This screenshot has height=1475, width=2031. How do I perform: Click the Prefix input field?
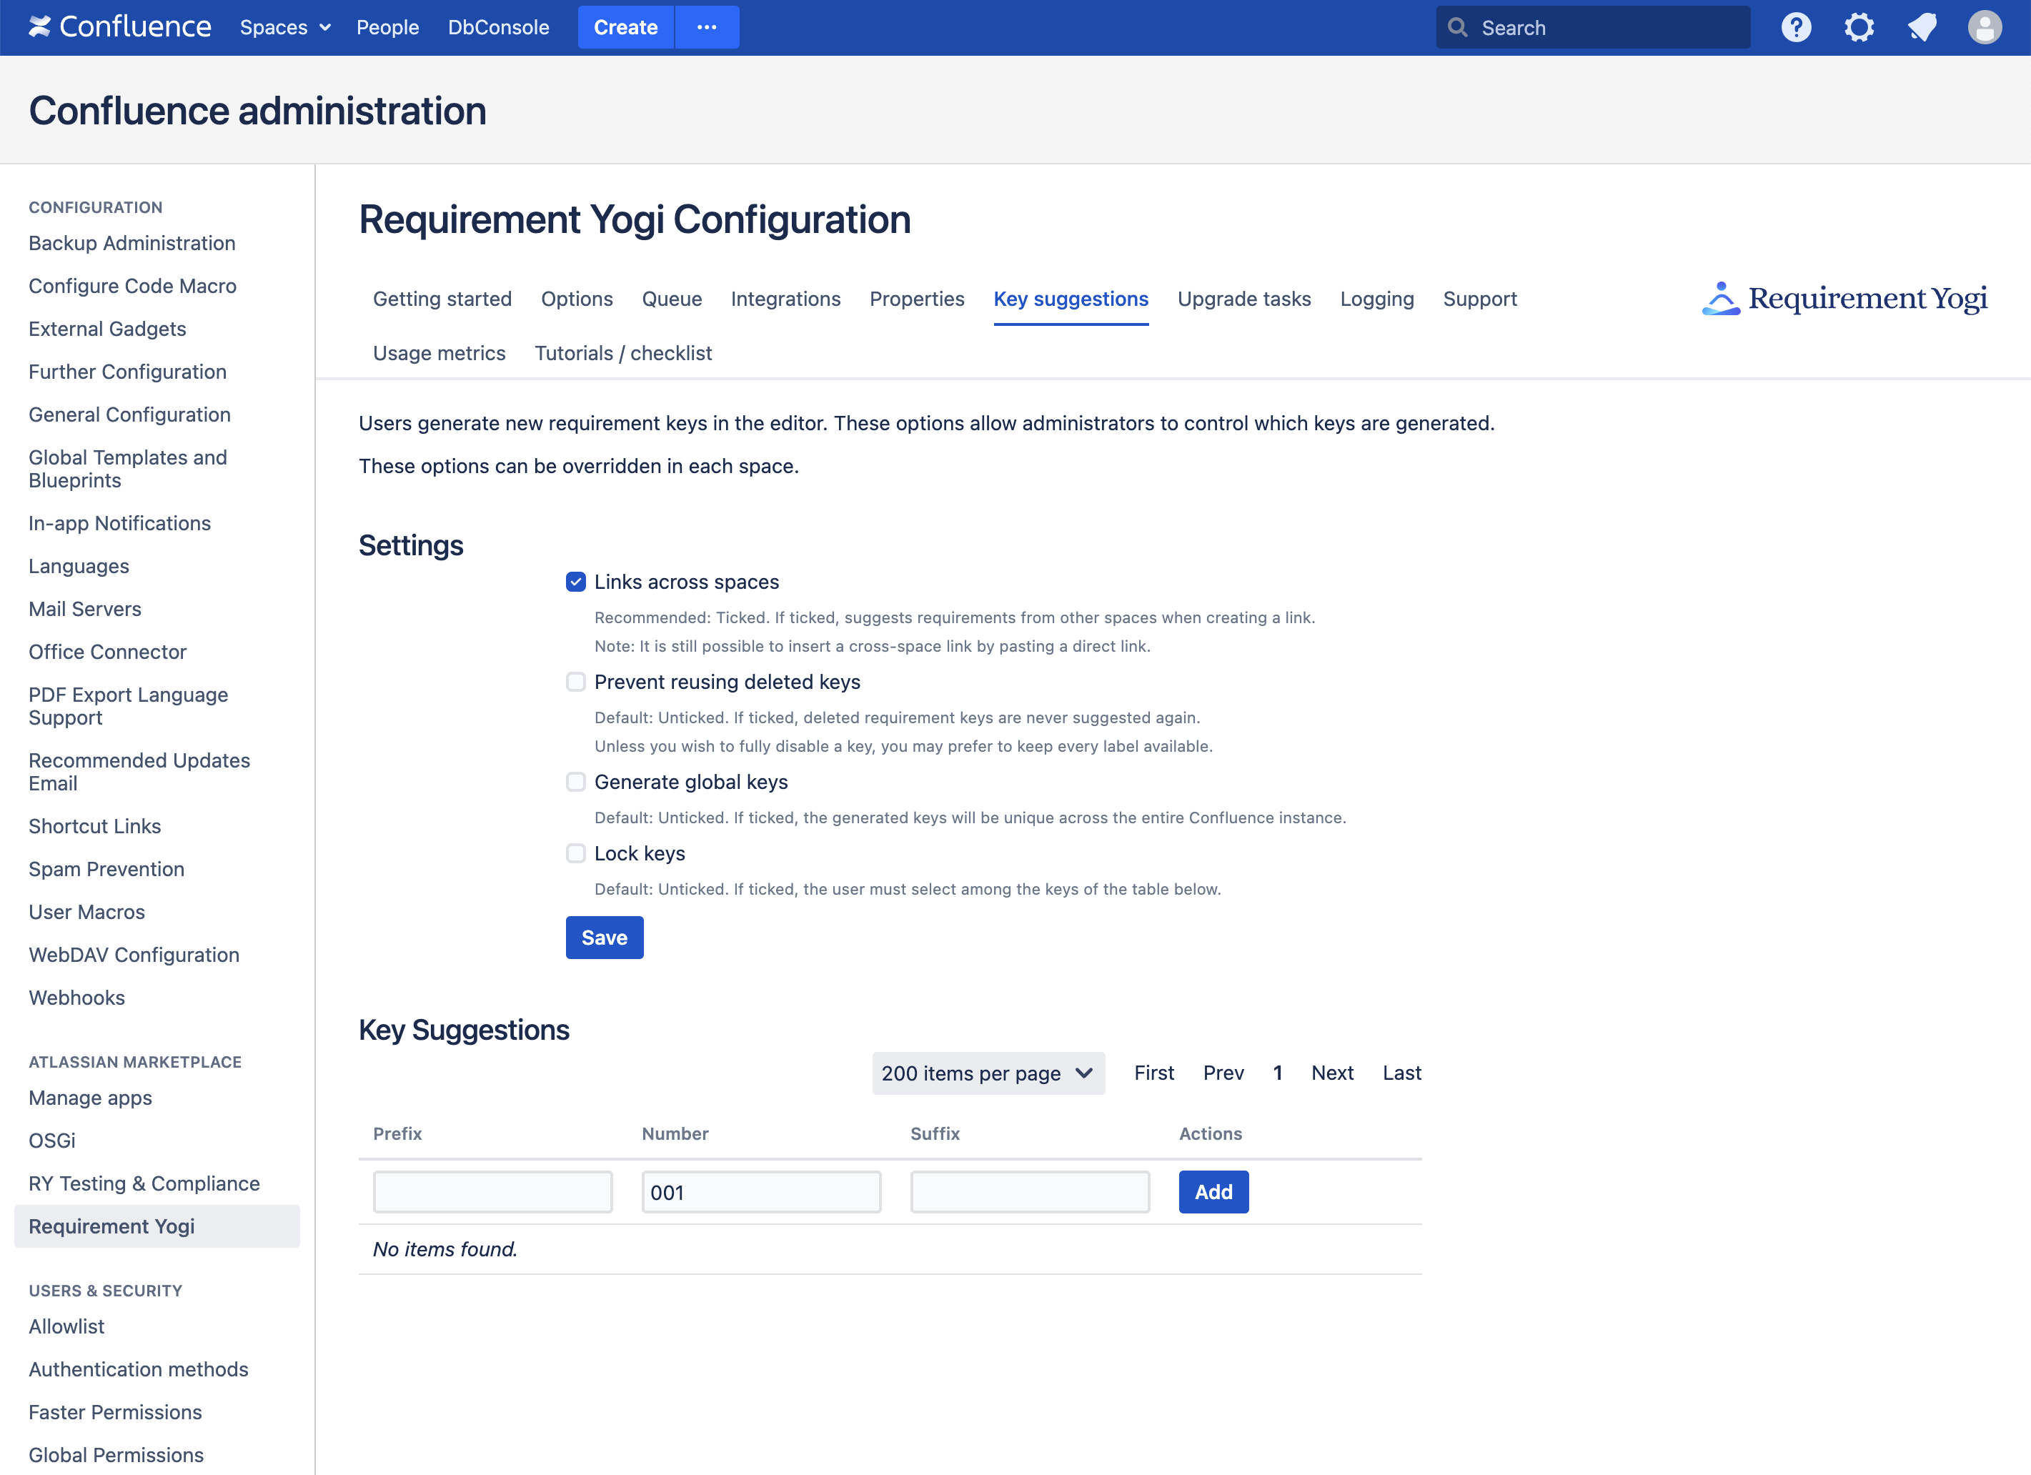[492, 1192]
